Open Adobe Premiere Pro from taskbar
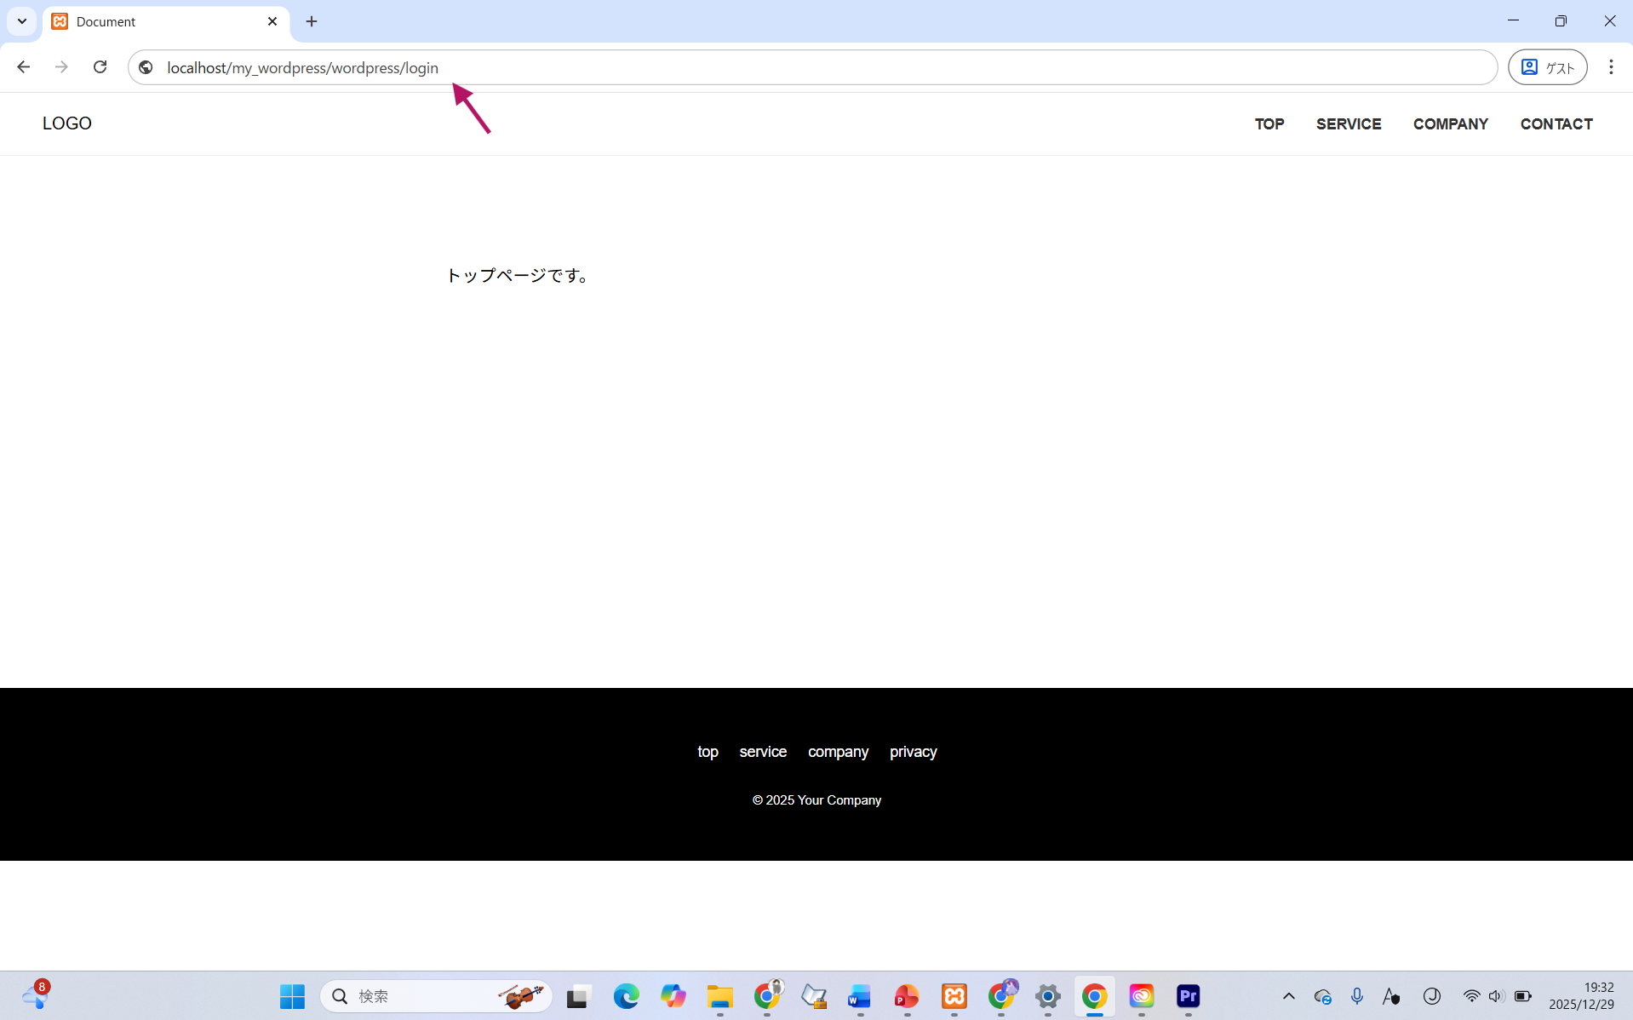Screen dimensions: 1633x1020 (1188, 996)
